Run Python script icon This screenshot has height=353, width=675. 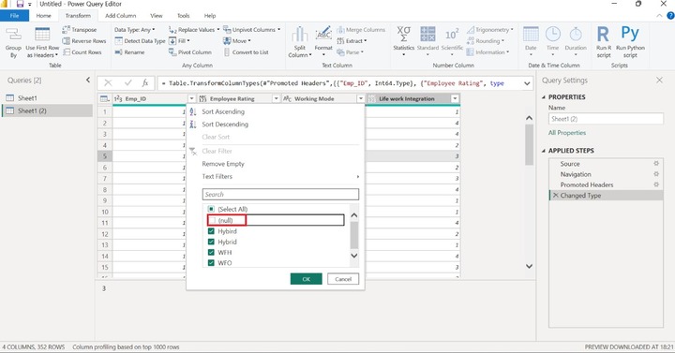click(x=630, y=33)
